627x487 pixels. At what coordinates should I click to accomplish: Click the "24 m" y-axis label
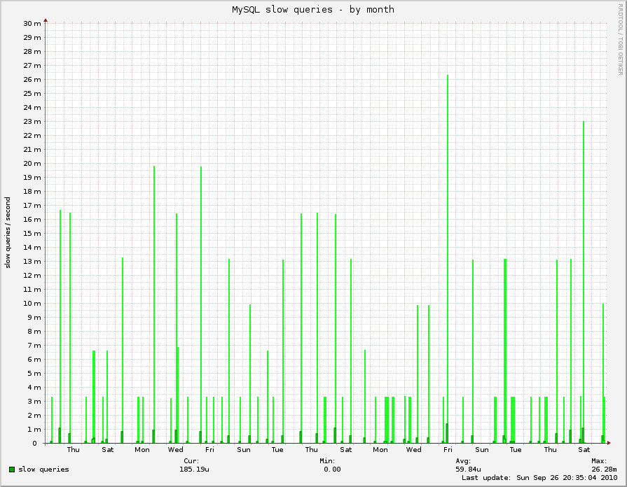pyautogui.click(x=32, y=108)
